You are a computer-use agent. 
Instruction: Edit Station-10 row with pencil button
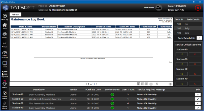click(x=198, y=94)
